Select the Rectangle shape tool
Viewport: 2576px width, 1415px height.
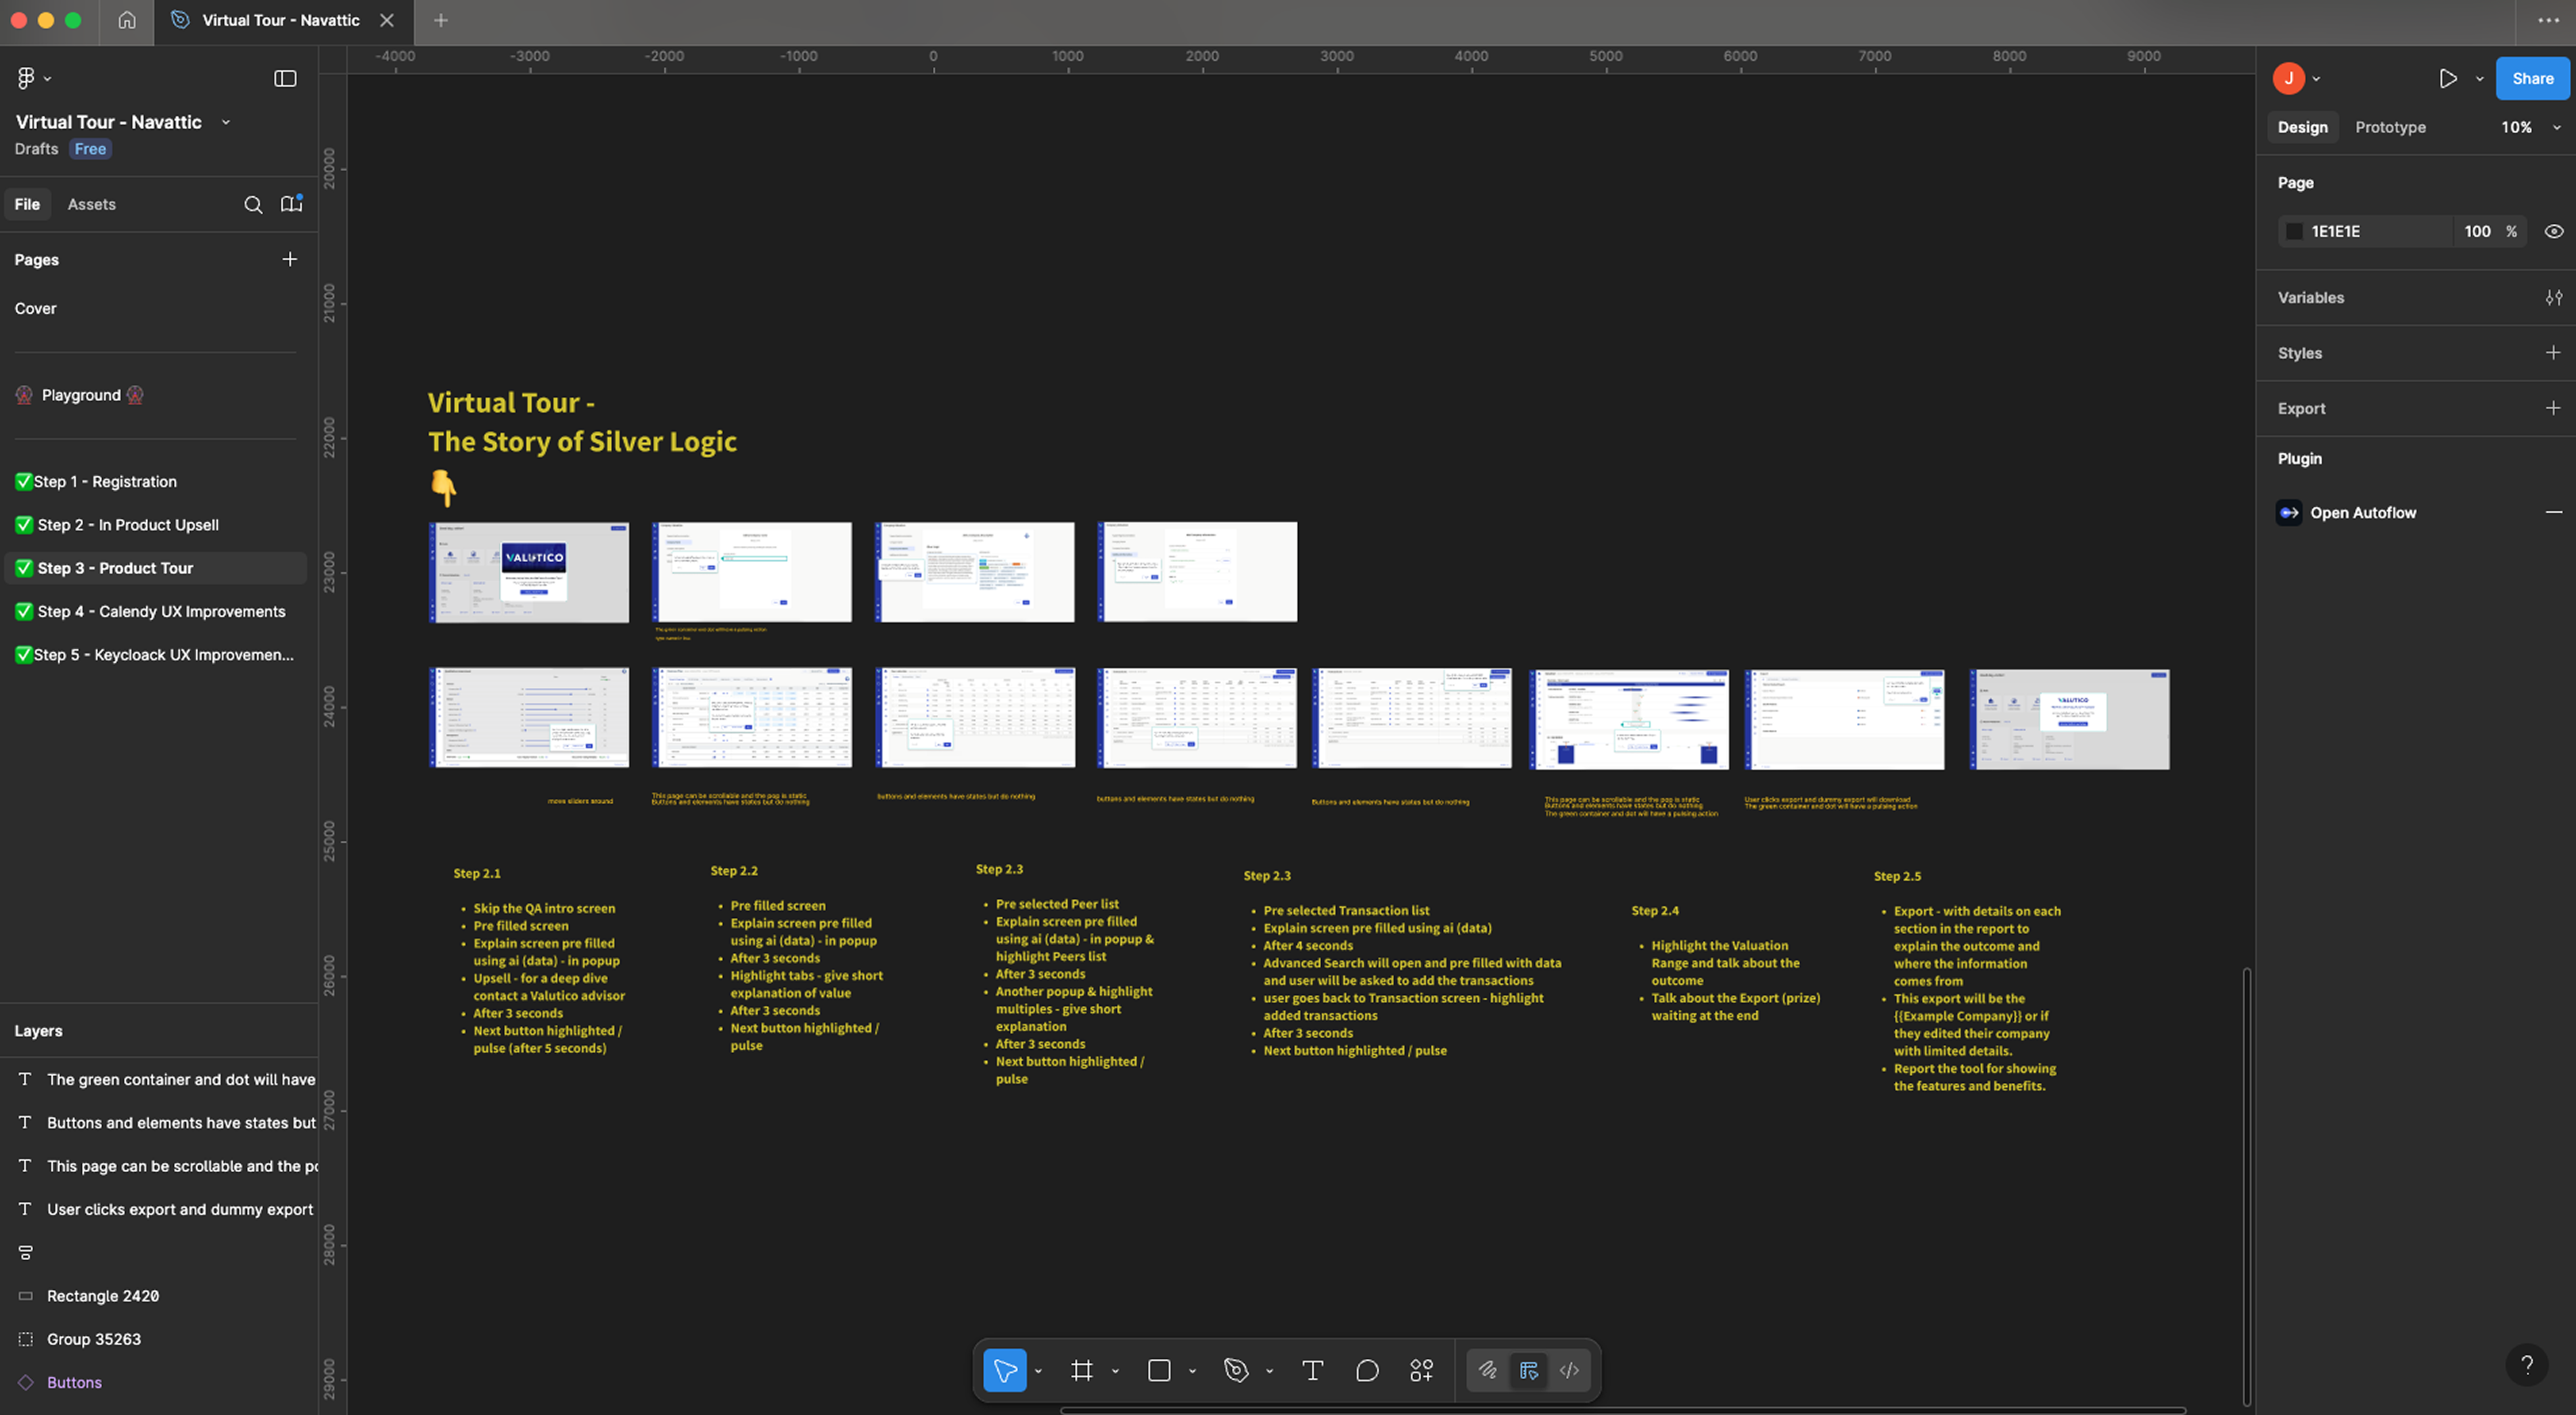(x=1160, y=1370)
